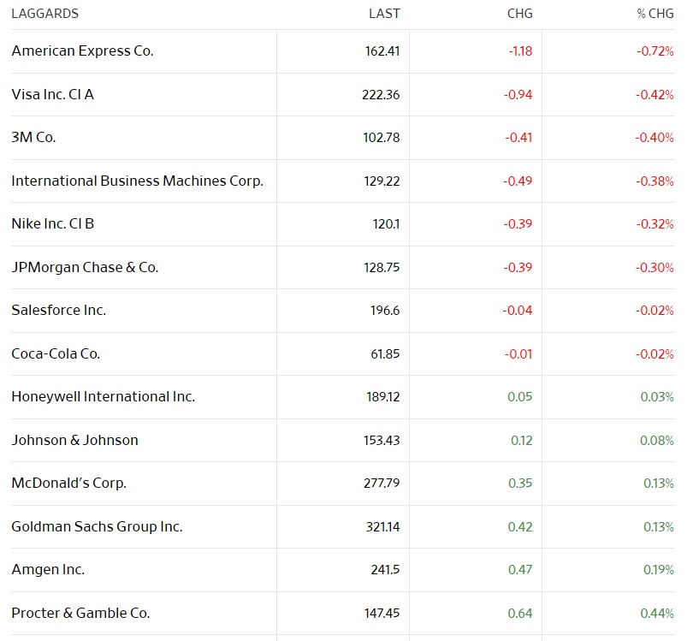Click Procter & Gamble change value 0.64

[x=520, y=613]
